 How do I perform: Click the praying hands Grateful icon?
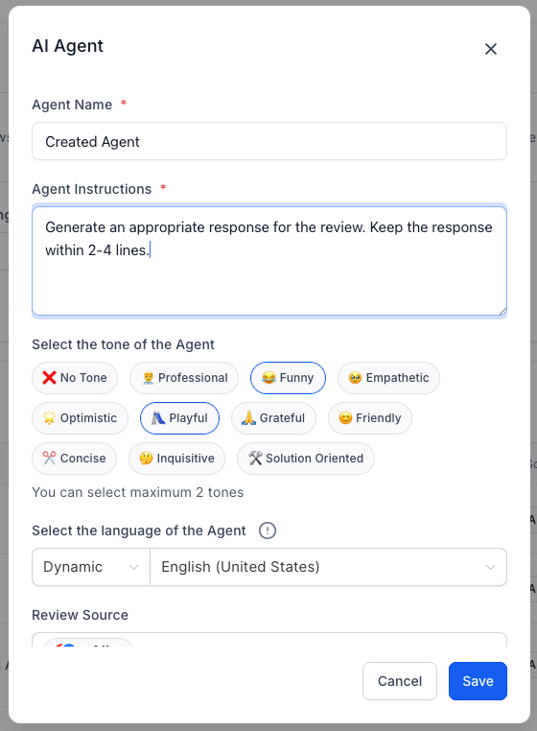[249, 417]
